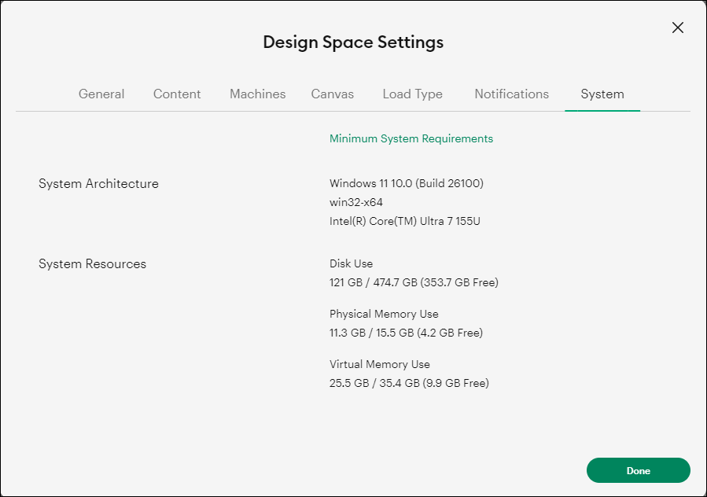
Task: Close the Design Space Settings dialog
Action: pyautogui.click(x=677, y=27)
